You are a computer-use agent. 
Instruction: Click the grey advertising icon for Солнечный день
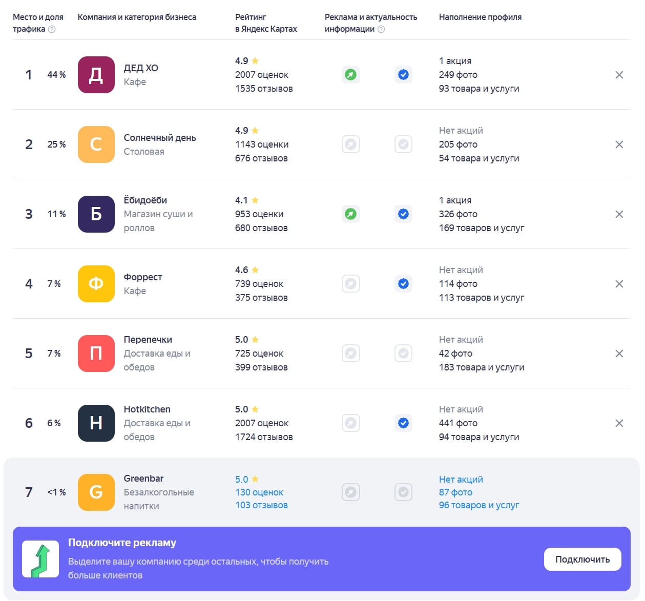pyautogui.click(x=351, y=144)
